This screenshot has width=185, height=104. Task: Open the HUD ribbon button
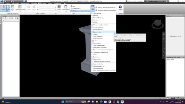[x=12, y=8]
